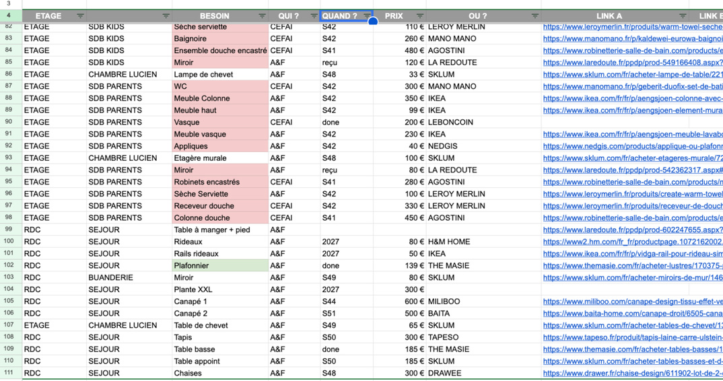Select the PRIX header cell
The image size is (723, 381).
[x=400, y=16]
